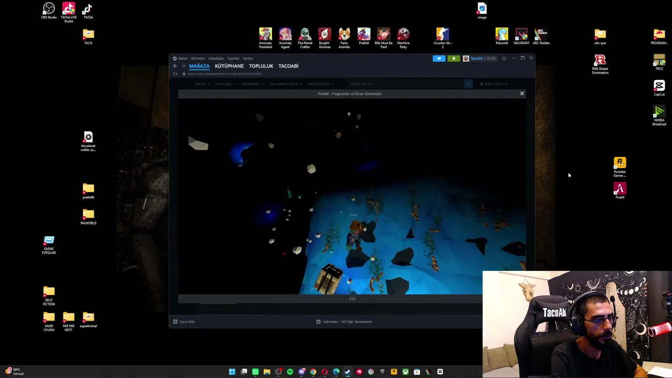This screenshot has height=378, width=672.
Task: Select the image file on desktop
Action: (482, 11)
